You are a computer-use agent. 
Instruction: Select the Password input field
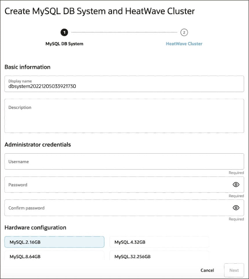click(x=116, y=185)
